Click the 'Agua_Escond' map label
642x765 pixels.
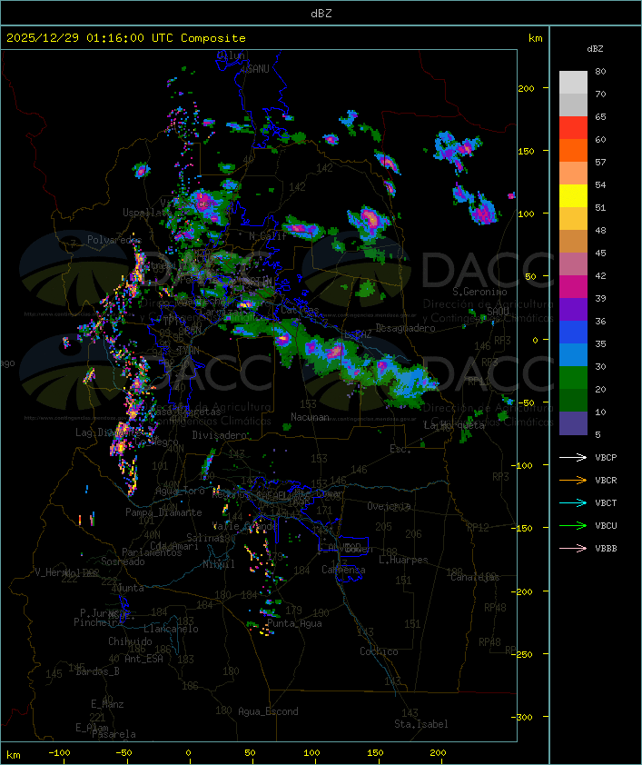[x=268, y=711]
